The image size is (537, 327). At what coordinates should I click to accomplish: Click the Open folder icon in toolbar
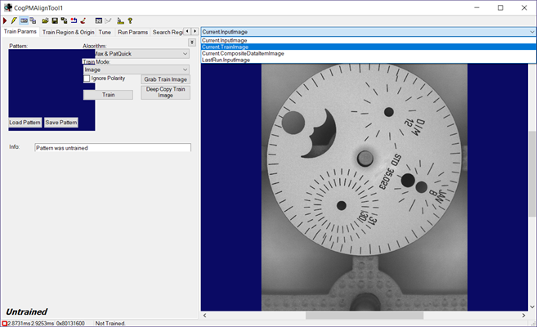coord(46,20)
